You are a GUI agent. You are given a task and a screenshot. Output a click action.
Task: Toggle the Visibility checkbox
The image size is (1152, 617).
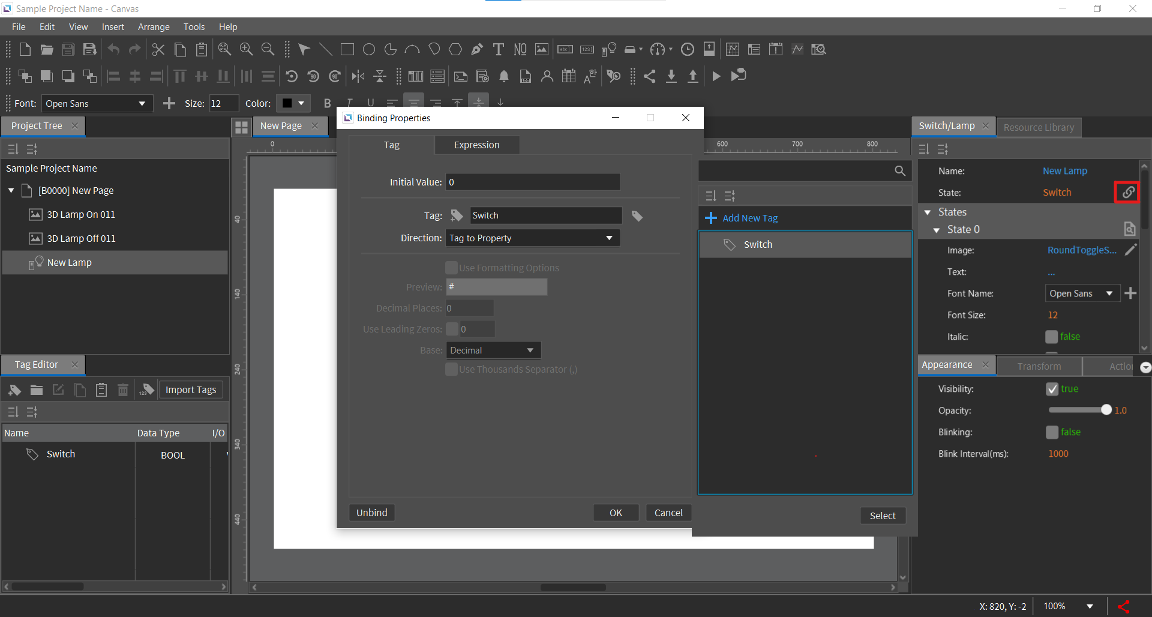point(1052,389)
